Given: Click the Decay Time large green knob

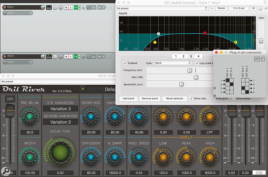Looking at the screenshot, I should click(60, 152).
